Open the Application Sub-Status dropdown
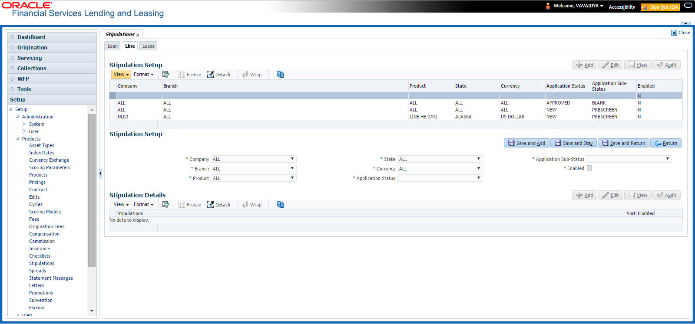The height and width of the screenshot is (324, 695). tap(629, 159)
